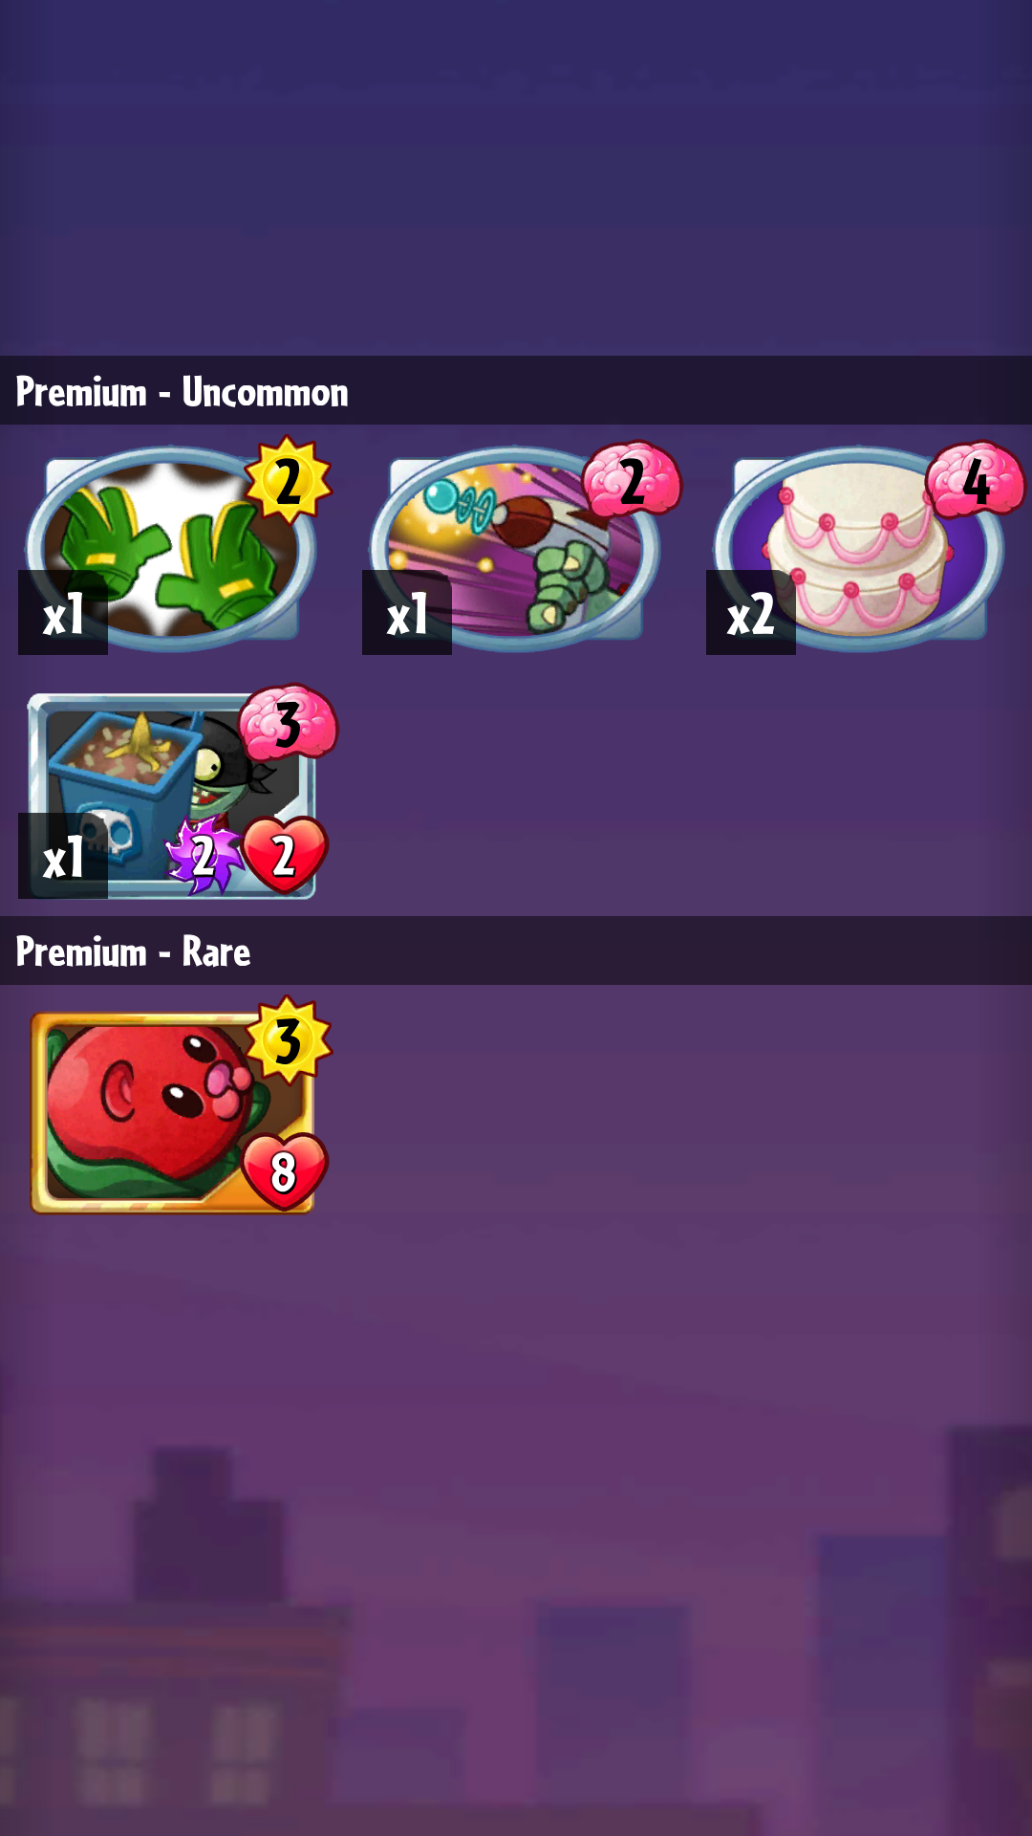Screen dimensions: 1032x1836
Task: Click x1 count on gloves card
Action: [63, 613]
